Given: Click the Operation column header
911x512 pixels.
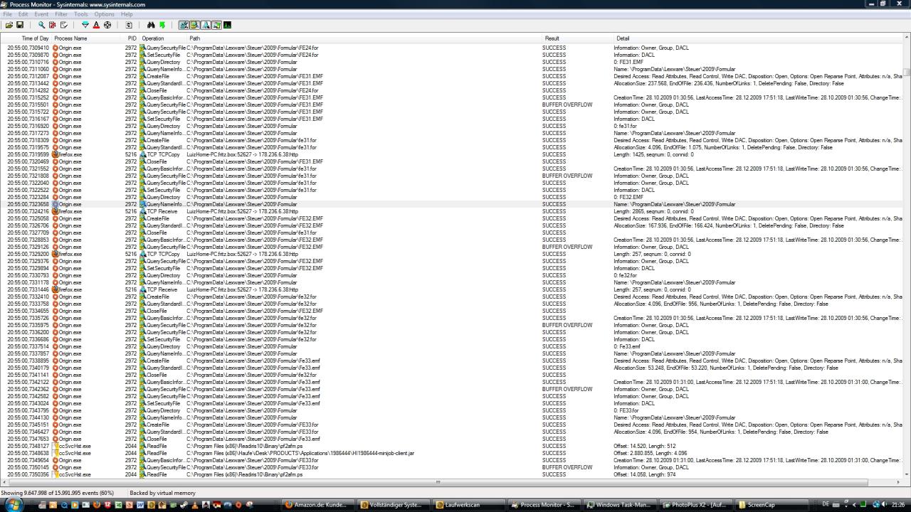Looking at the screenshot, I should tap(163, 38).
